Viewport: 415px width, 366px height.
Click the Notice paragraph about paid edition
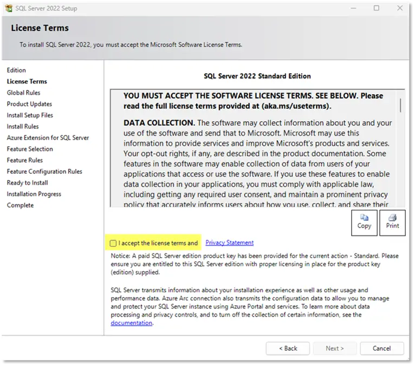[255, 264]
